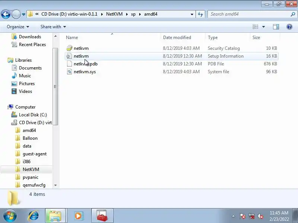Select the netkvm Setup Information file

point(172,56)
